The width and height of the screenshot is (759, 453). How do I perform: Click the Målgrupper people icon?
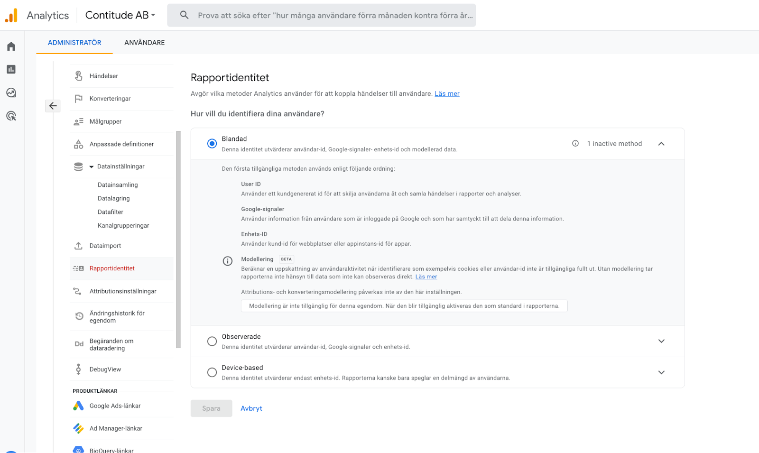[x=79, y=121]
